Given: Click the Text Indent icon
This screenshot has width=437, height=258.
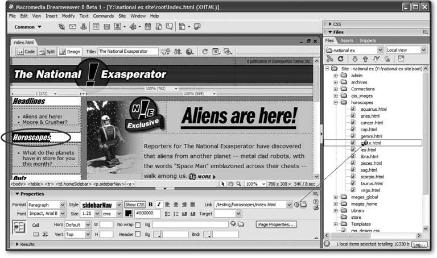Looking at the screenshot, I should (192, 214).
